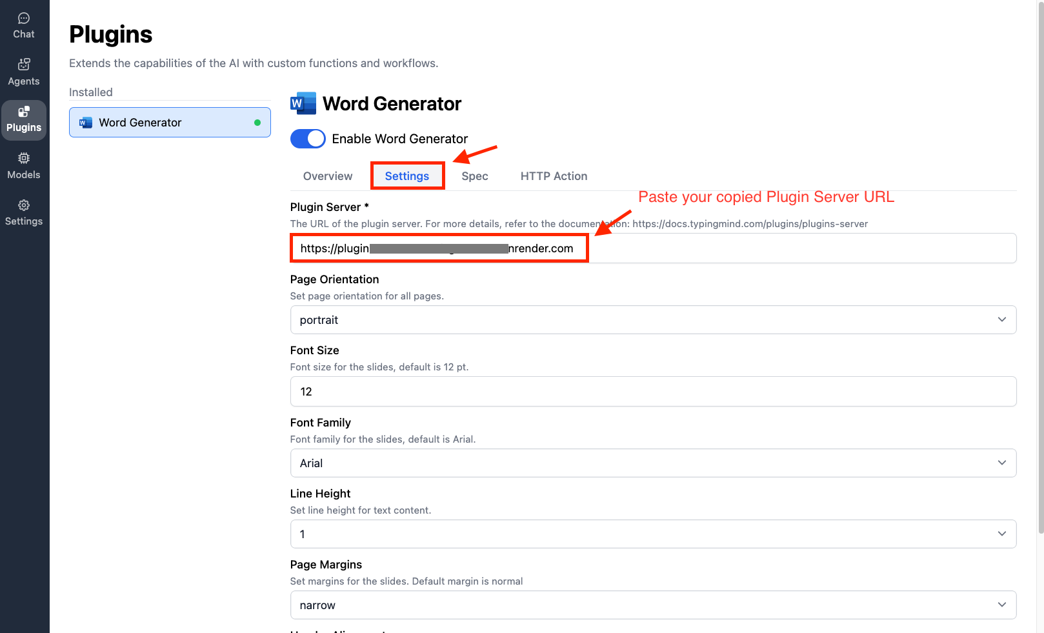1044x633 pixels.
Task: Open the Page Orientation dropdown showing portrait
Action: click(x=653, y=320)
